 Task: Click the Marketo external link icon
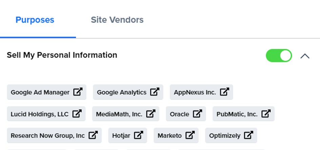point(190,135)
